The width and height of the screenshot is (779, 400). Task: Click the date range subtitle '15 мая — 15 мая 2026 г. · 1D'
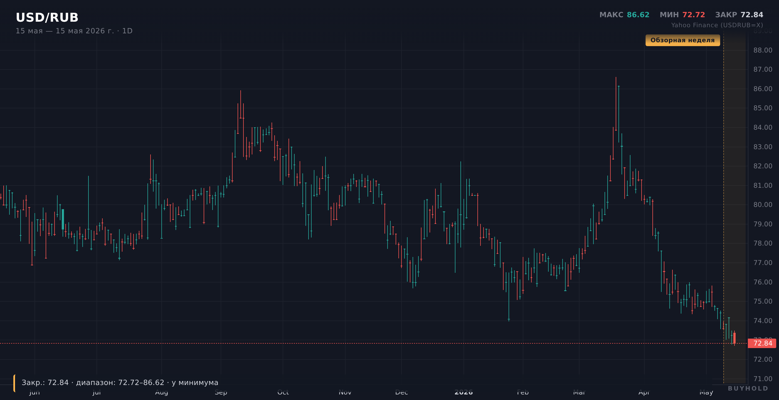pyautogui.click(x=74, y=31)
